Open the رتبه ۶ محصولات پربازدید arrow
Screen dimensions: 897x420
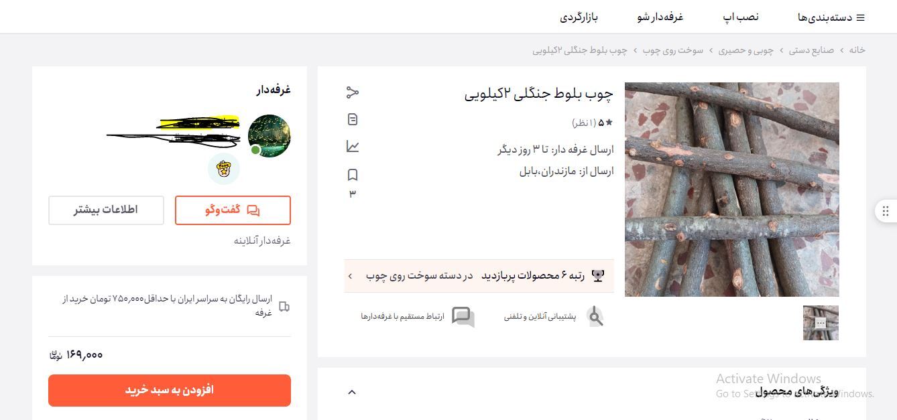point(350,276)
